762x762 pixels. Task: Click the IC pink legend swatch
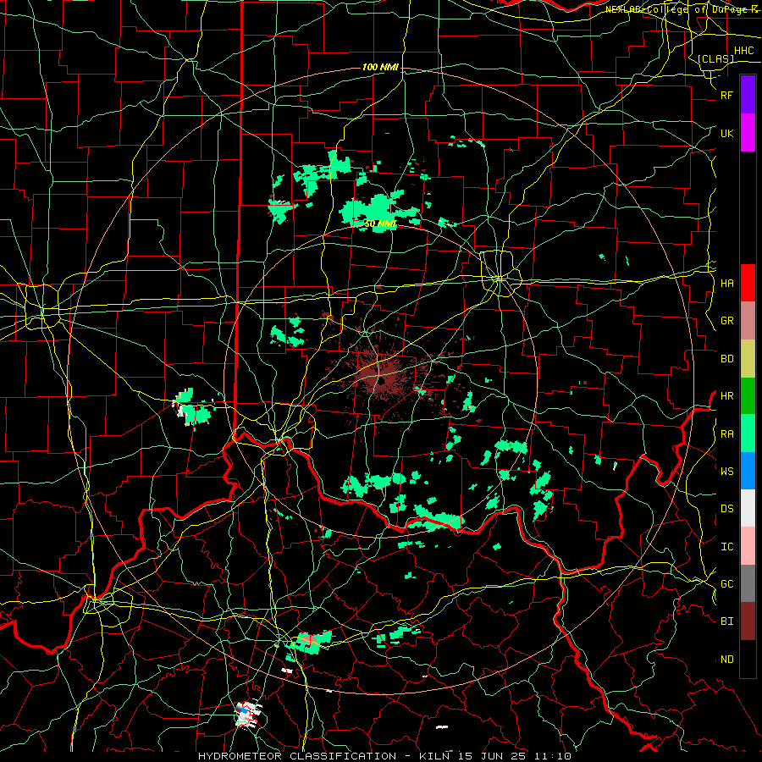[748, 546]
